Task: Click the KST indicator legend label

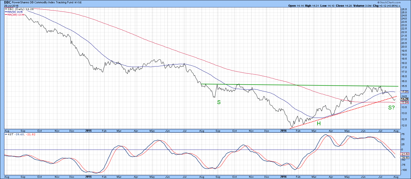Action: [19, 134]
